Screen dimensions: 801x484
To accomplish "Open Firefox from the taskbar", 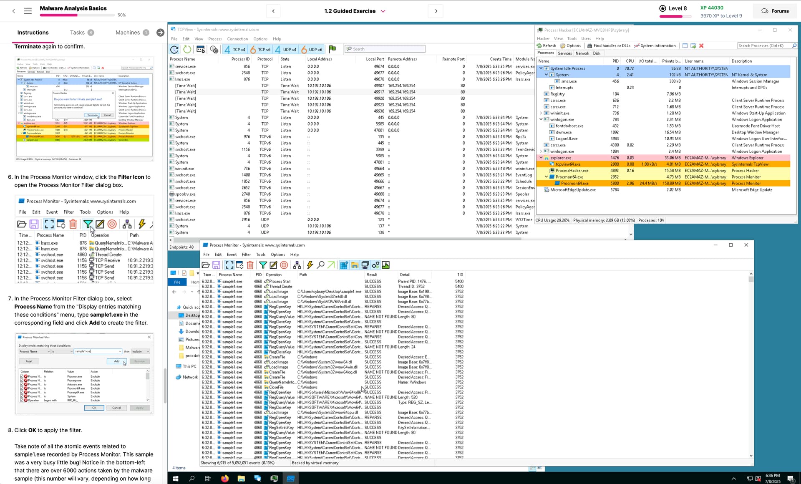I will pyautogui.click(x=225, y=479).
